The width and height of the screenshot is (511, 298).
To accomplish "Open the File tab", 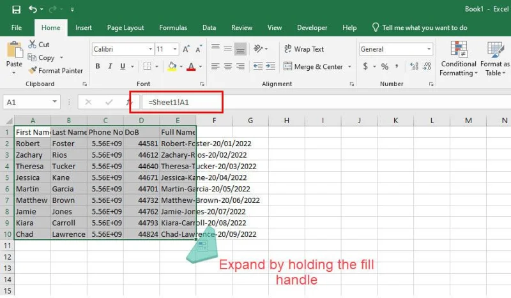I will coord(17,27).
